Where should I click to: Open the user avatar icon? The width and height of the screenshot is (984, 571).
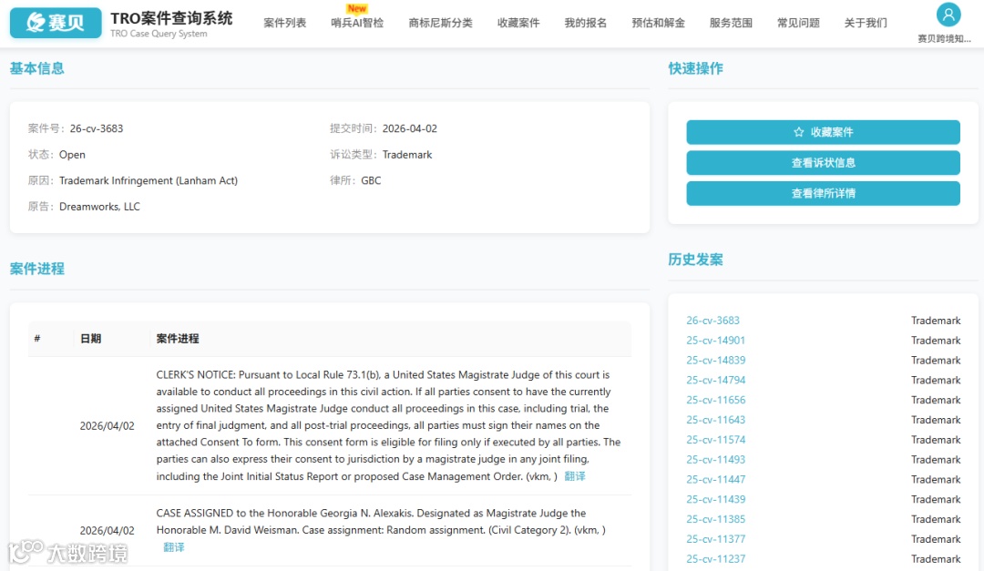(948, 14)
